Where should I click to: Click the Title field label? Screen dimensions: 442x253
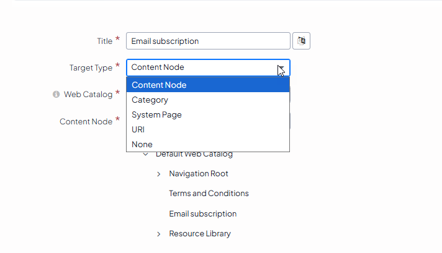coord(104,41)
